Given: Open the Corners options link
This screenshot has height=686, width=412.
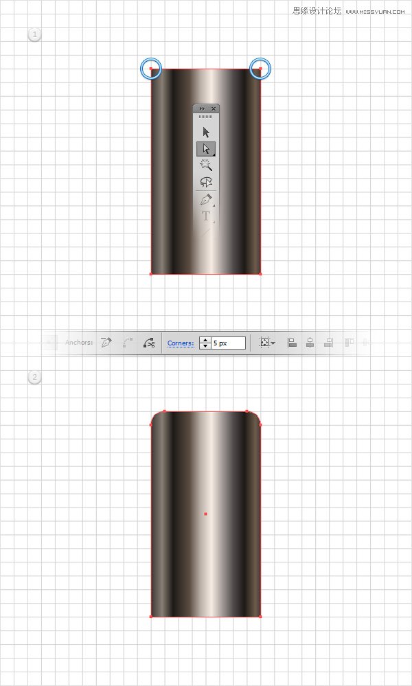Looking at the screenshot, I should [x=181, y=343].
